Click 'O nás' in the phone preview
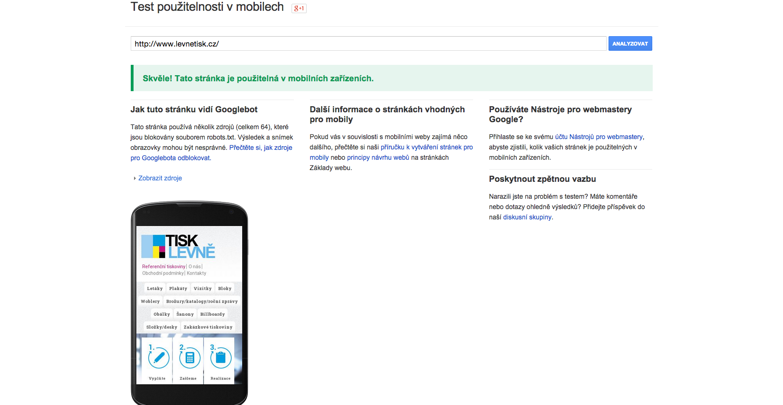This screenshot has height=405, width=783. 195,266
